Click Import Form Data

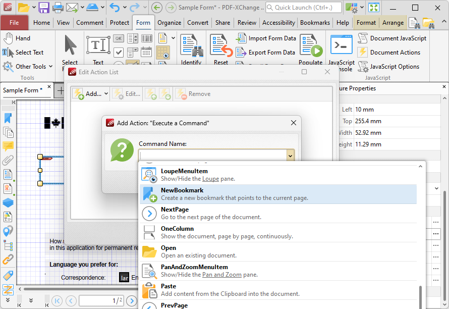pyautogui.click(x=266, y=38)
